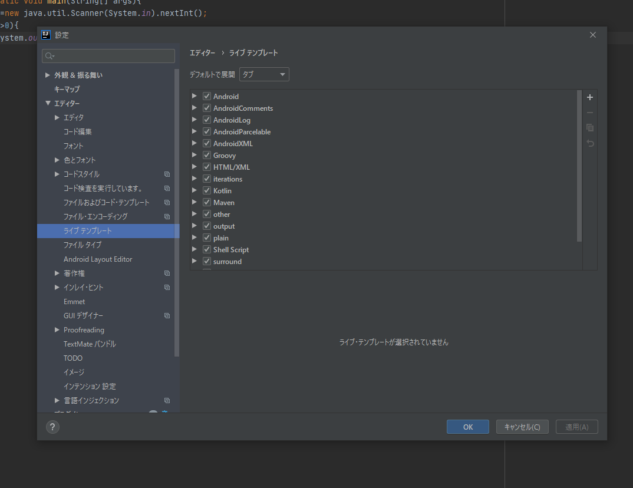Image resolution: width=633 pixels, height=488 pixels.
Task: Select ファイル タイプ in the tree
Action: [x=83, y=245]
